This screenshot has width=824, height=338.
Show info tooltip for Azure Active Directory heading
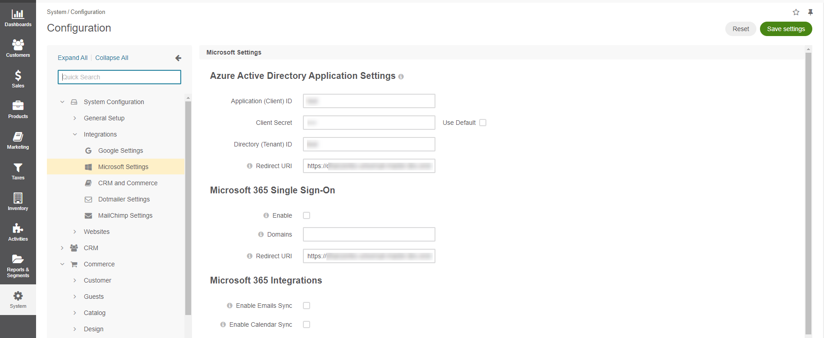(401, 77)
